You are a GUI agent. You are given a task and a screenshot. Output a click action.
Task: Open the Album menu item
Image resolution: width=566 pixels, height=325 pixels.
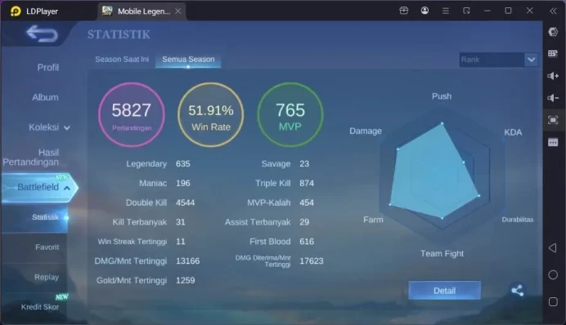pyautogui.click(x=45, y=97)
